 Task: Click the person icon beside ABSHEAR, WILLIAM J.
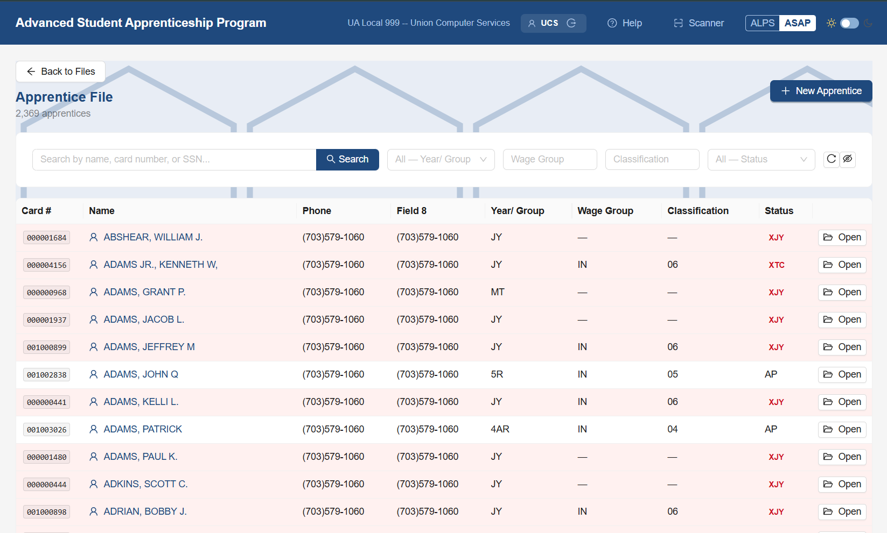(94, 237)
